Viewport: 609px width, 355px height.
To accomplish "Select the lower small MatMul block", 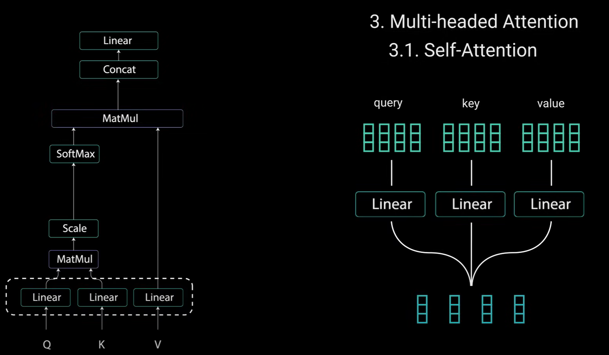I will point(74,259).
